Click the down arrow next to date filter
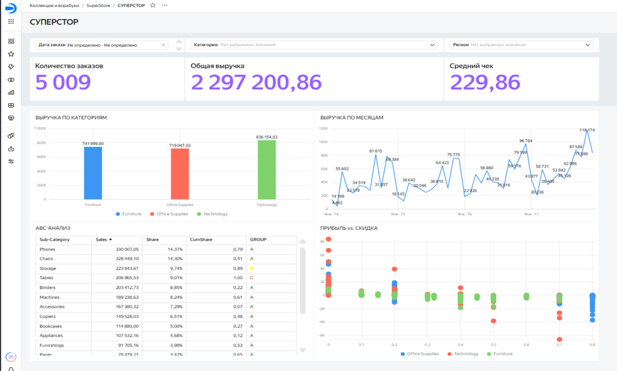617x371 pixels. point(179,49)
